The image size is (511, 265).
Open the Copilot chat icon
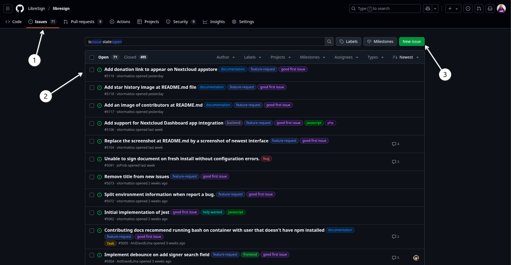(x=428, y=9)
